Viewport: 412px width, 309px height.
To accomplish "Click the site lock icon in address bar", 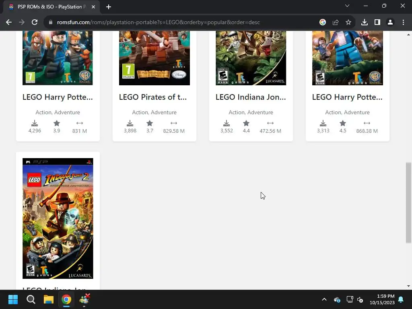I will (x=51, y=23).
